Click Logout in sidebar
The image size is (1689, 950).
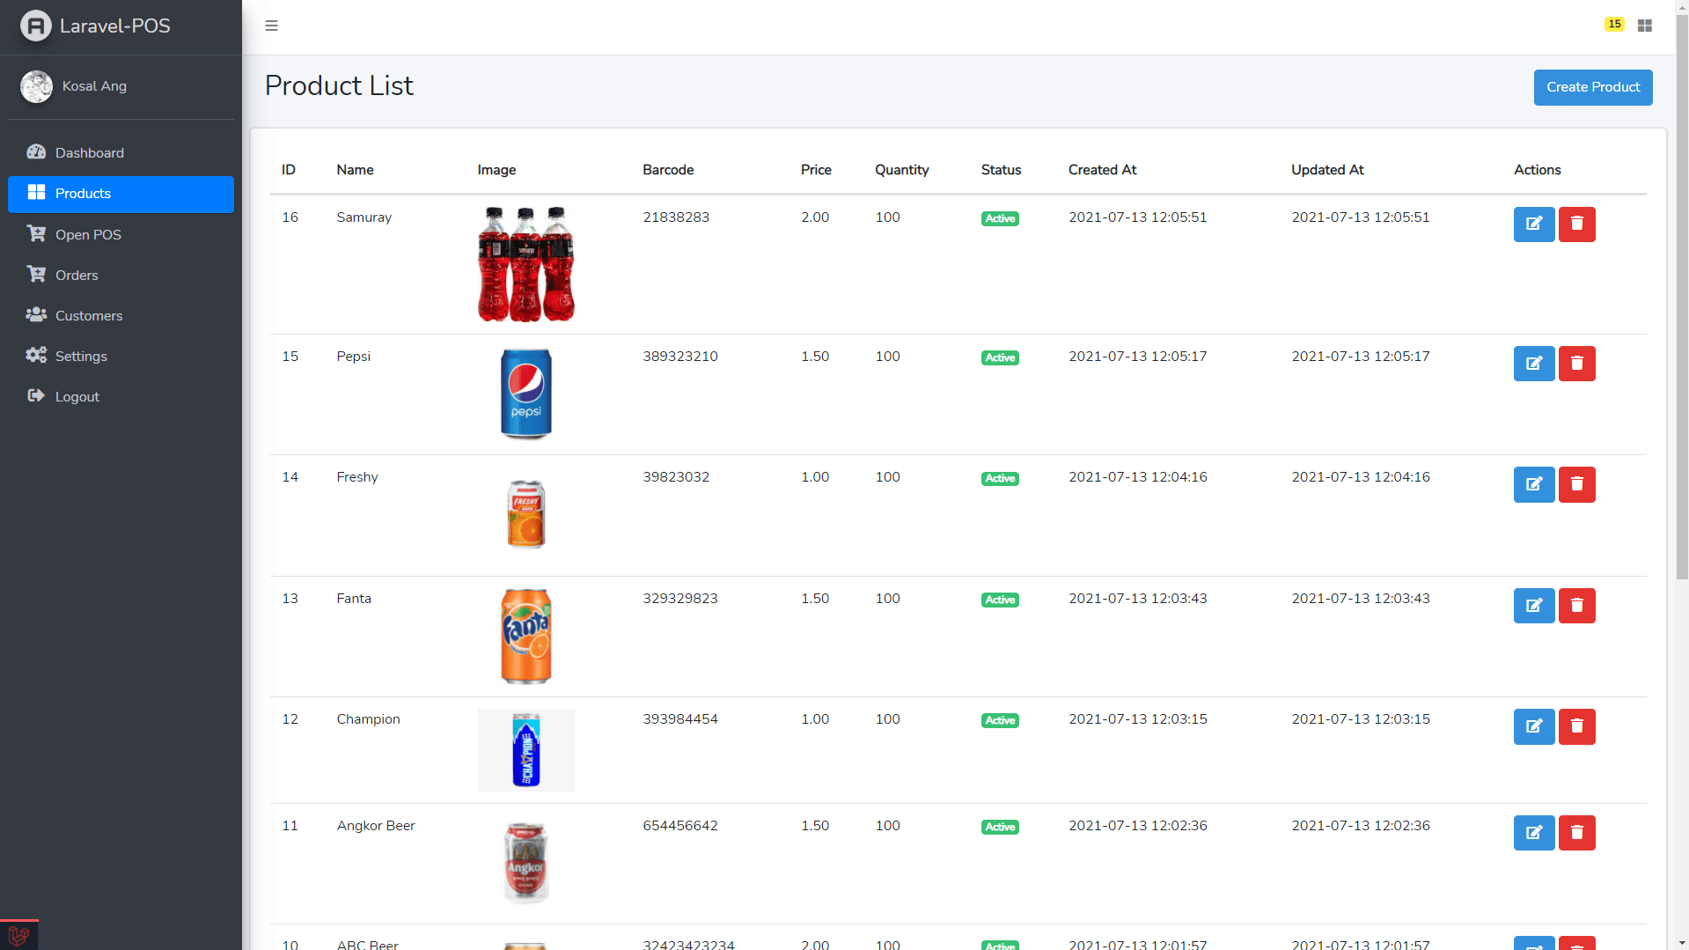[121, 396]
